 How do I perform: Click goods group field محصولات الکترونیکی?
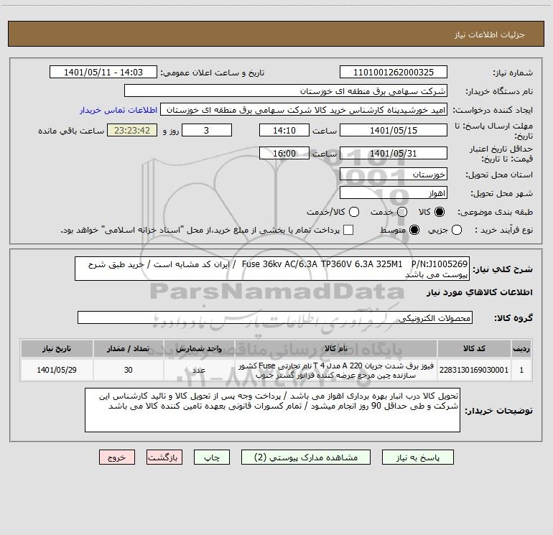click(275, 317)
